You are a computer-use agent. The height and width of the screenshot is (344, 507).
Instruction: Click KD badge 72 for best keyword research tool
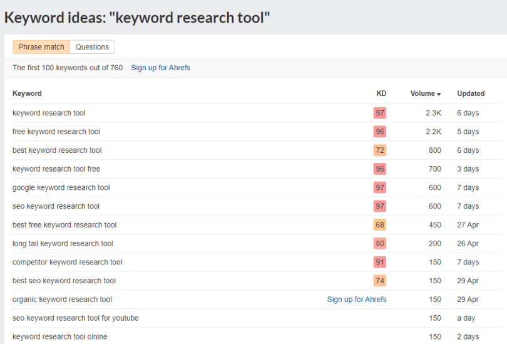(380, 150)
